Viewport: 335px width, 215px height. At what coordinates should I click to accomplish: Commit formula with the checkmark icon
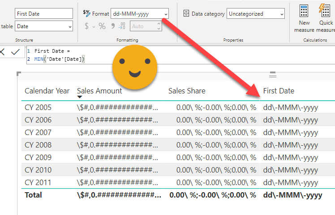[x=15, y=52]
